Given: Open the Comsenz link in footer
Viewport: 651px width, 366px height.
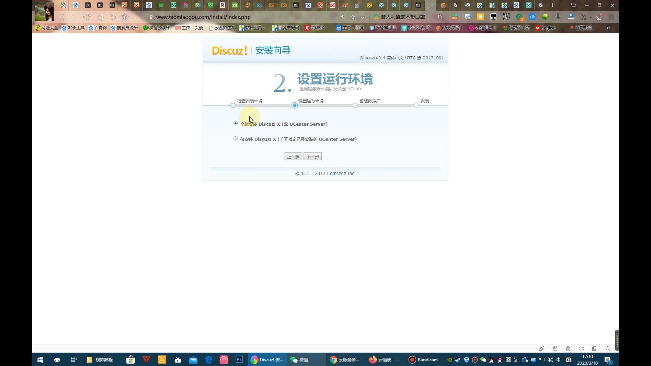Looking at the screenshot, I should 336,174.
